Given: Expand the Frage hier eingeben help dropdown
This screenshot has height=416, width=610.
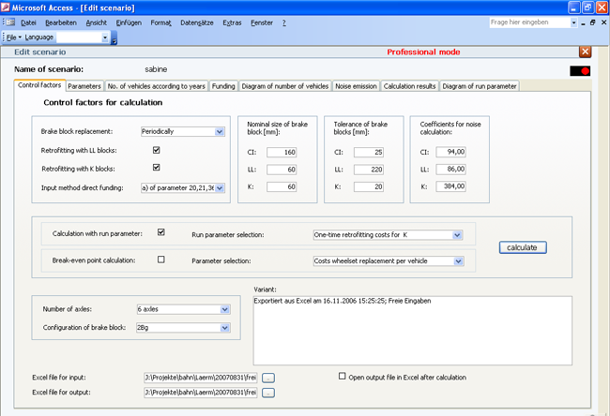Looking at the screenshot, I should [573, 22].
